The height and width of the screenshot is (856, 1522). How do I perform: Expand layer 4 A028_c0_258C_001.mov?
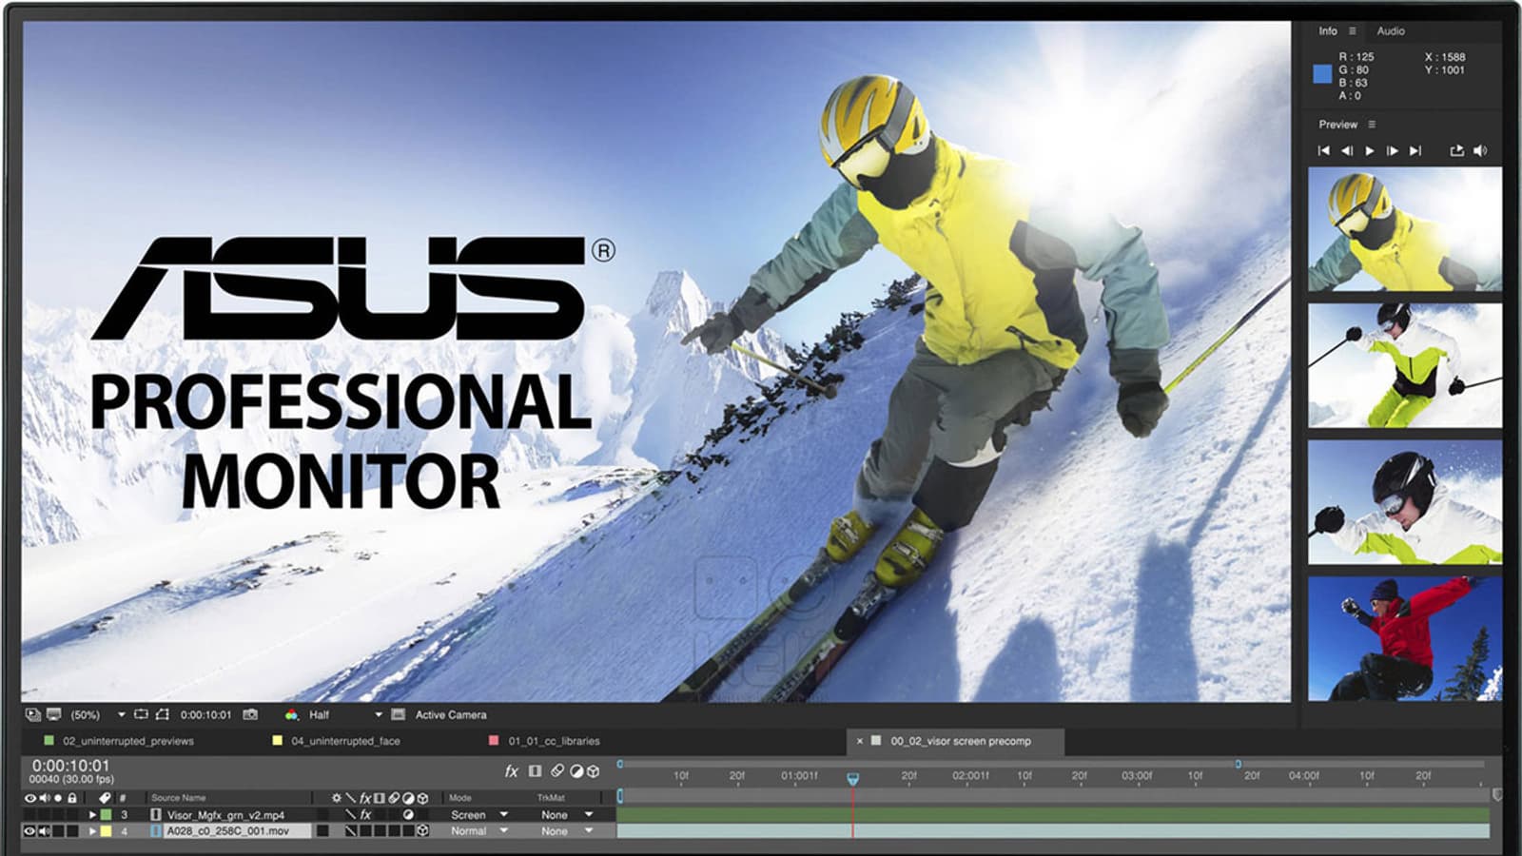coord(92,831)
